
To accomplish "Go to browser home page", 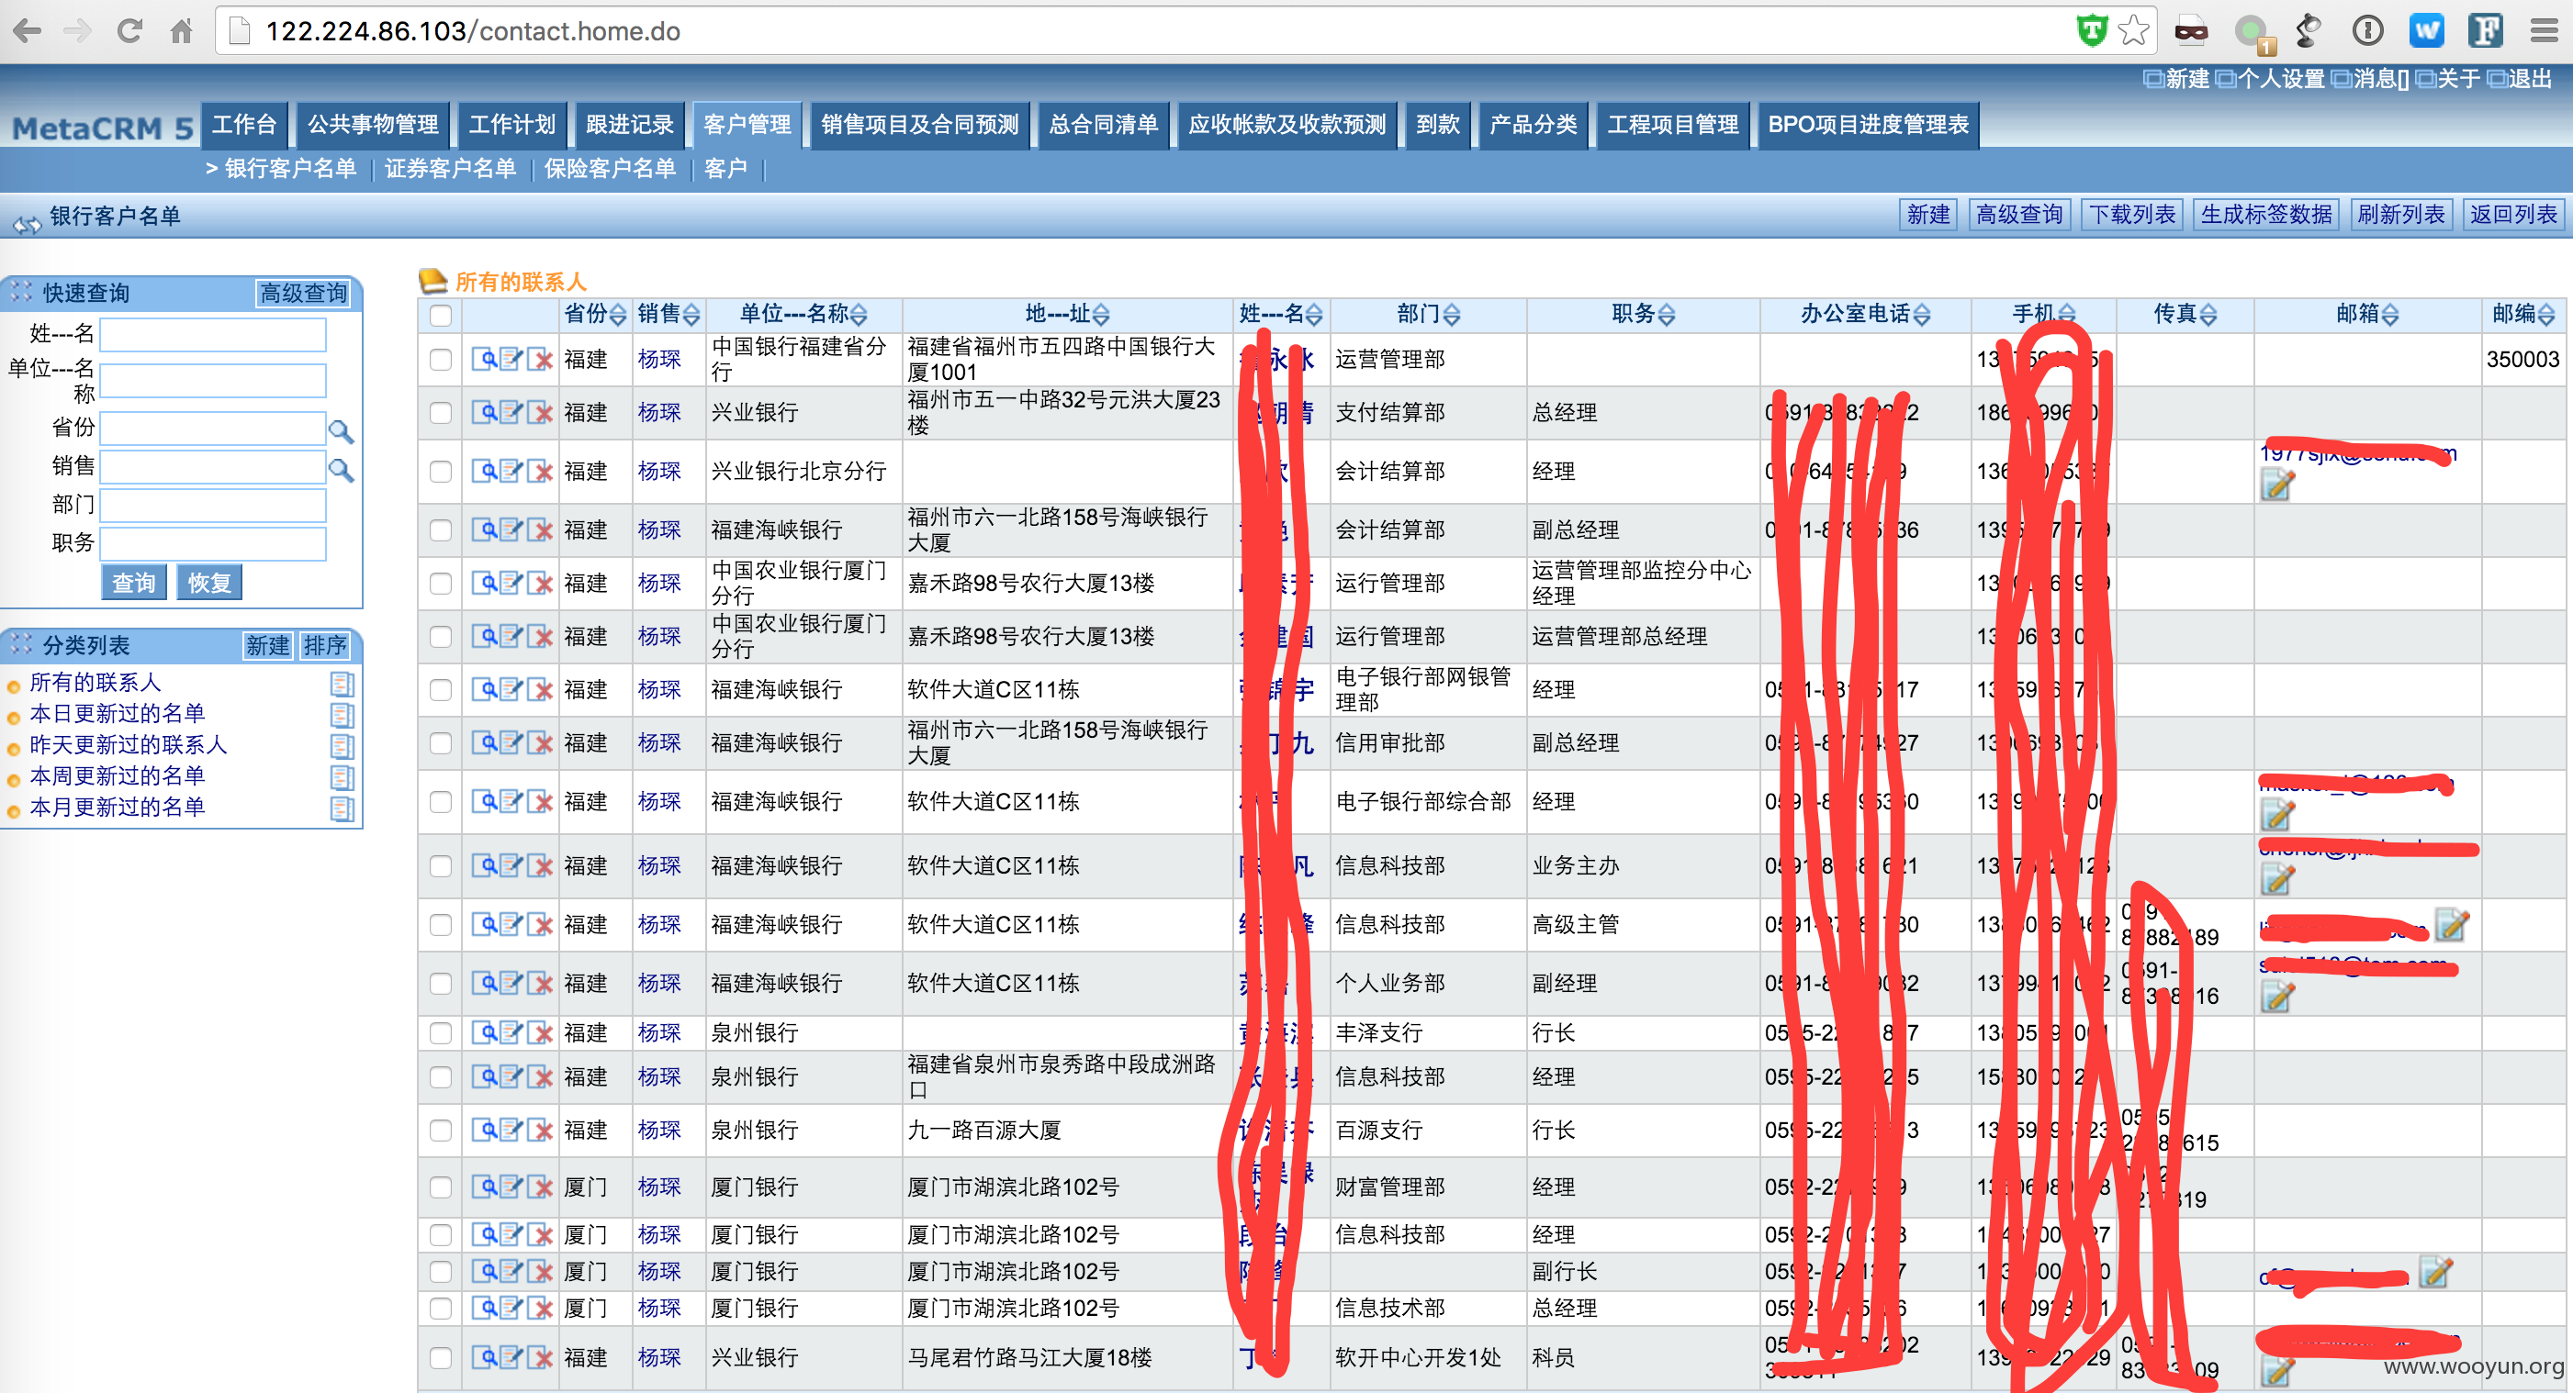I will coord(181,31).
